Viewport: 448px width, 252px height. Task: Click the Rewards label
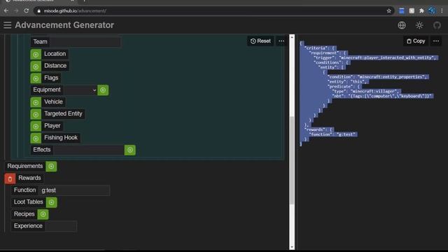click(x=29, y=178)
